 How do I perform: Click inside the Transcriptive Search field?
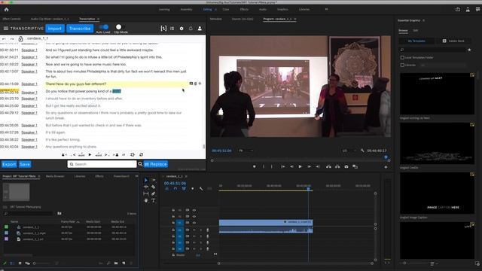tap(102, 164)
